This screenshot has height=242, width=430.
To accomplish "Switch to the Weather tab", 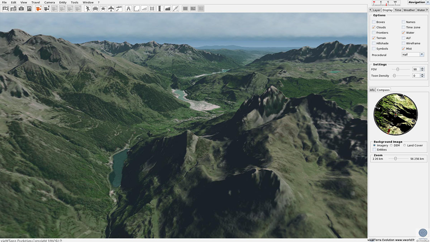I will [409, 10].
